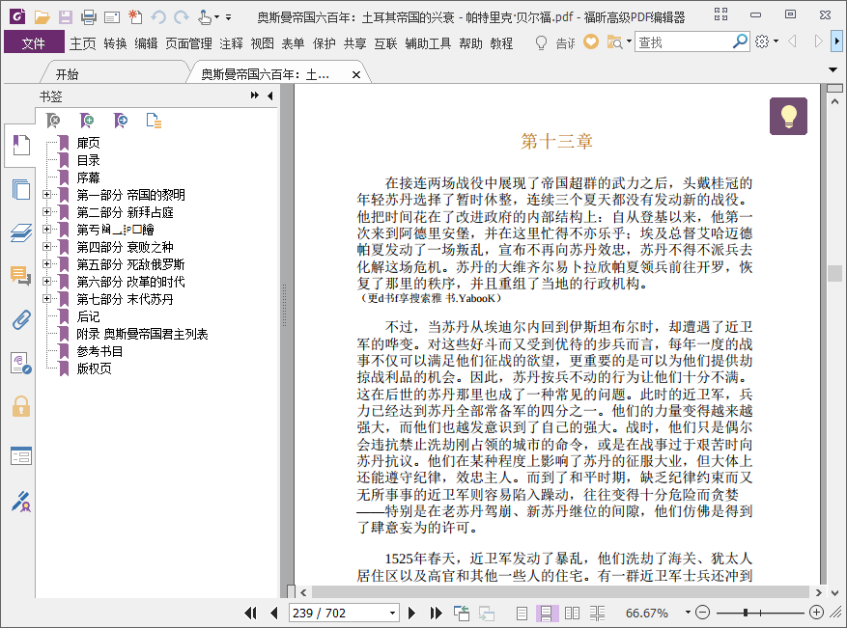Open the 版权页 bookmark
This screenshot has height=628, width=847.
tap(94, 369)
